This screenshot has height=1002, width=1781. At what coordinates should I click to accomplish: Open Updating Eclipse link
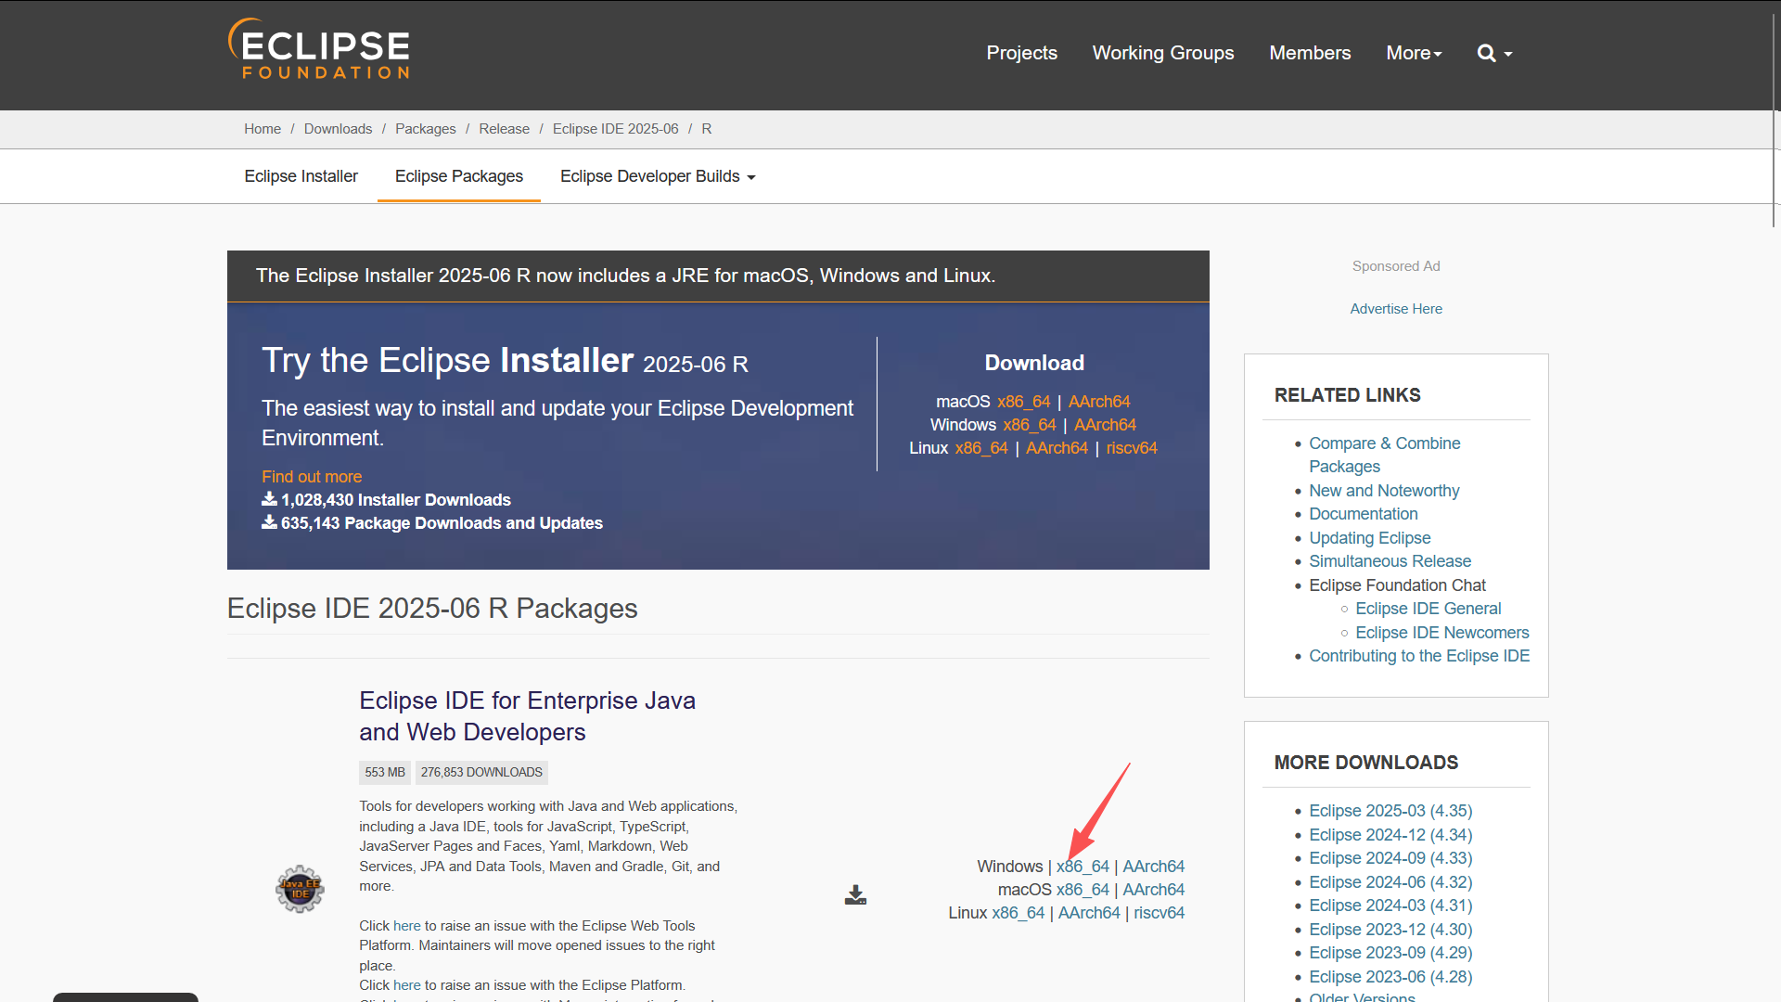(x=1369, y=538)
